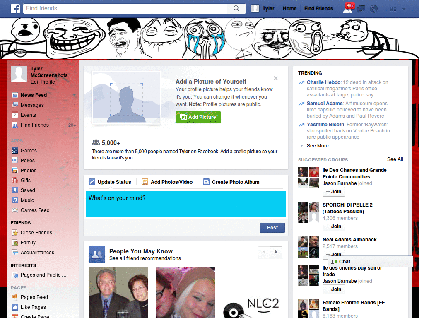Join Ile Des Chenes and Grande Pointe group

tap(334, 192)
